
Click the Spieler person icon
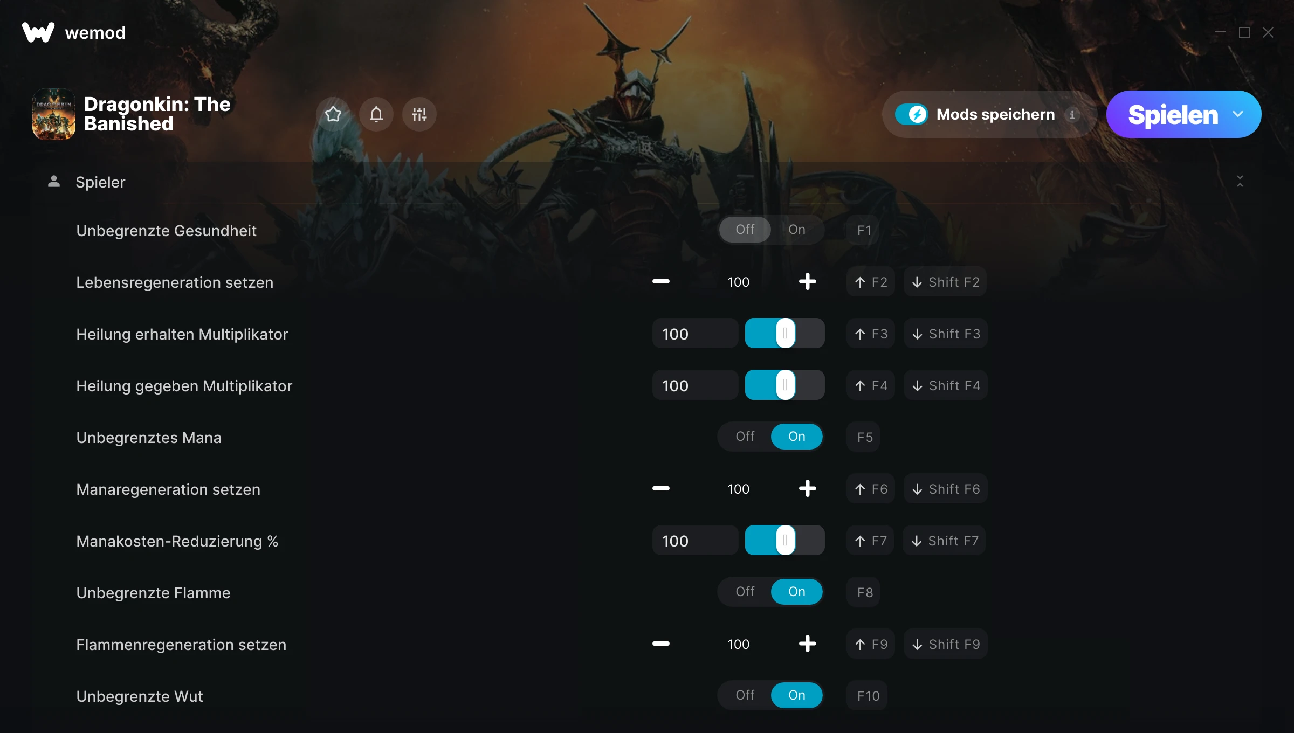tap(54, 182)
